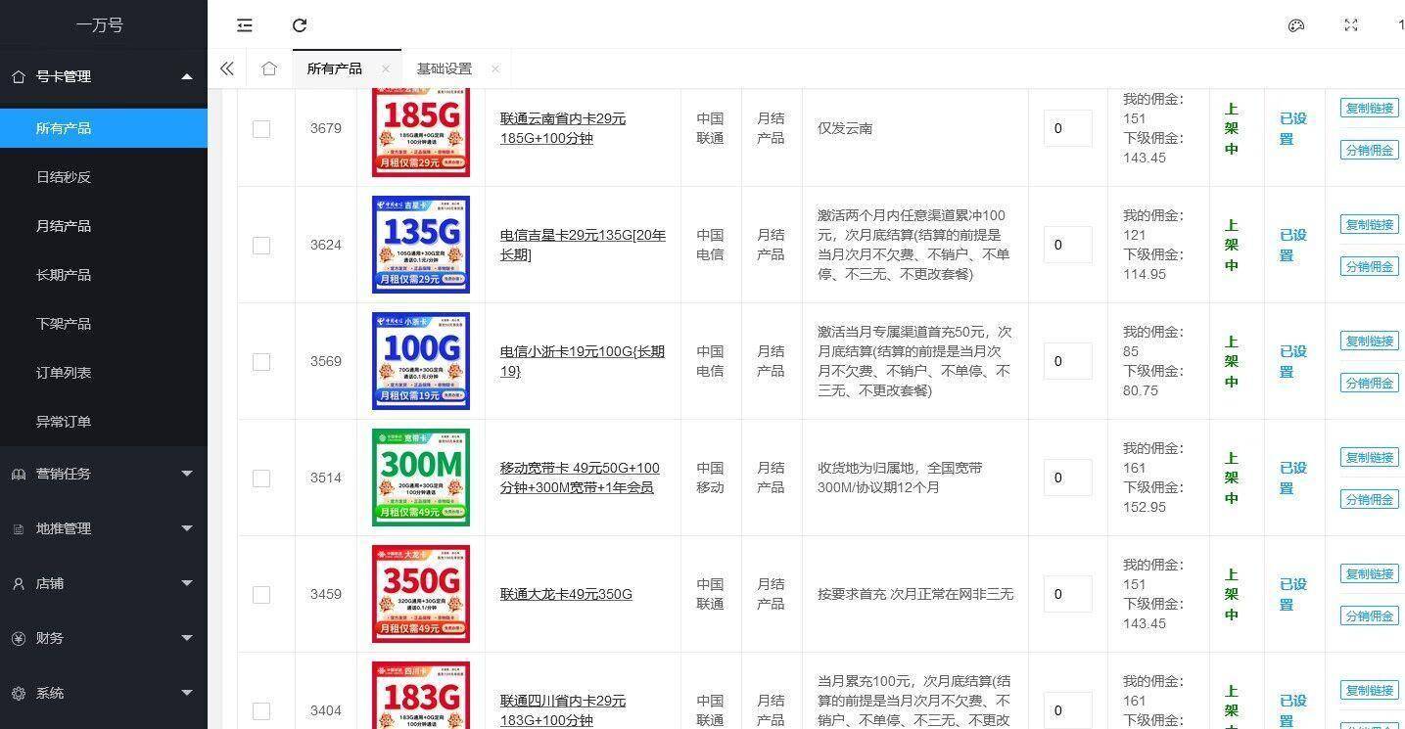Open link 电信小浙卡19元100G
1405x729 pixels.
pos(583,361)
